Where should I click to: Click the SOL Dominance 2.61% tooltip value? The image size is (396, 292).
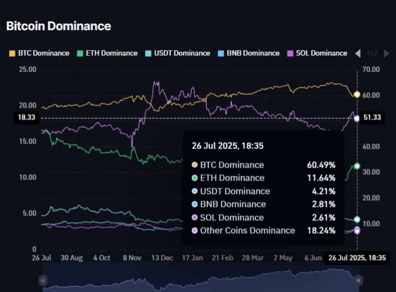pyautogui.click(x=324, y=218)
